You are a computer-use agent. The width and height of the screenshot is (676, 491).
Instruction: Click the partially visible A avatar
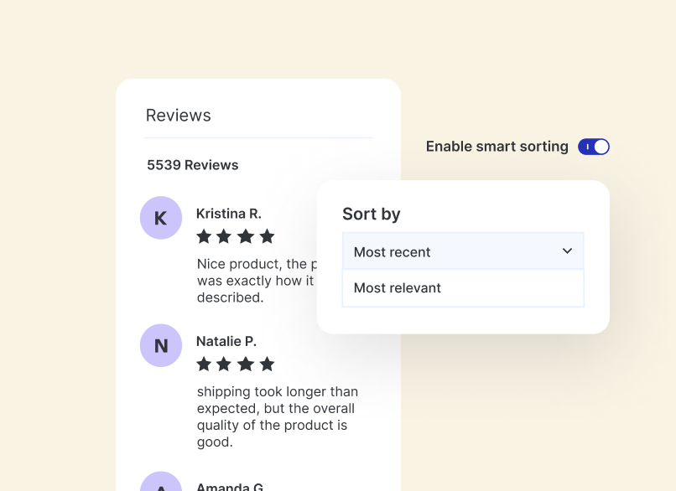[161, 482]
